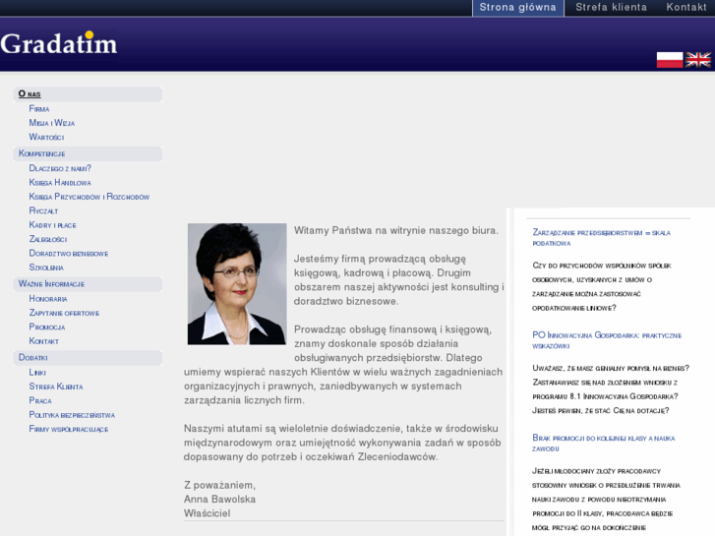Select Księga Przychodów i Rozchodów link
The image size is (715, 536).
tap(89, 197)
